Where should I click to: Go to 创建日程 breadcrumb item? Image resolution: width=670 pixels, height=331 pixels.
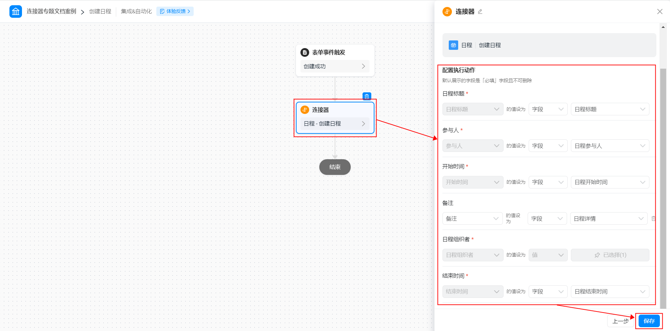(100, 11)
